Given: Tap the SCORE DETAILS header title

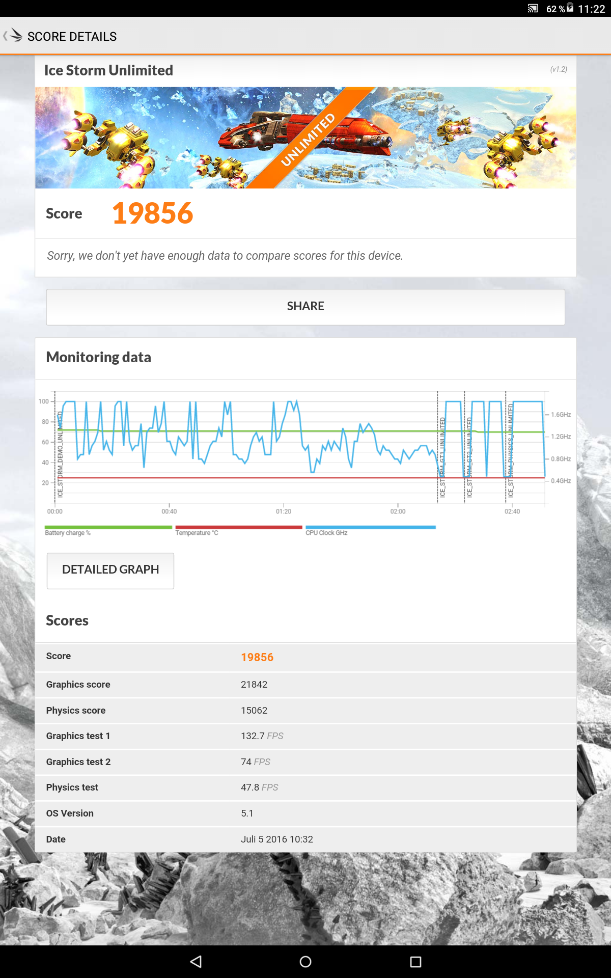Looking at the screenshot, I should [72, 37].
